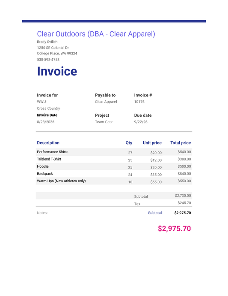Click the Total price column header

[181, 143]
